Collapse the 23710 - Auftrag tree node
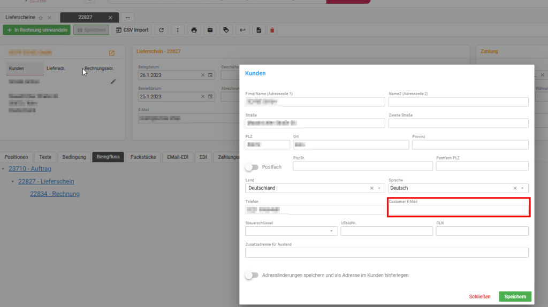 coord(3,169)
